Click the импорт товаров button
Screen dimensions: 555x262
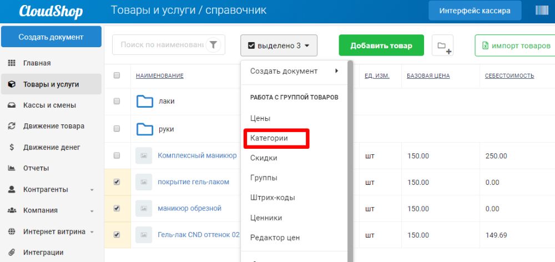(x=515, y=46)
